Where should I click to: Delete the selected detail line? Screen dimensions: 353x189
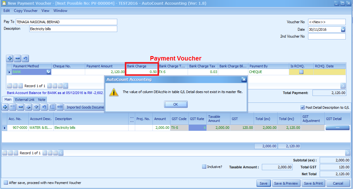(20, 107)
